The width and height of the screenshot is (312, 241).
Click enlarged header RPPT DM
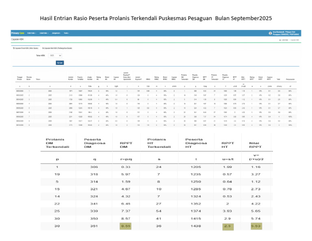126,145
